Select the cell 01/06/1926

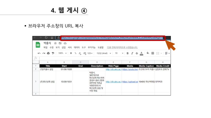pos(64,69)
